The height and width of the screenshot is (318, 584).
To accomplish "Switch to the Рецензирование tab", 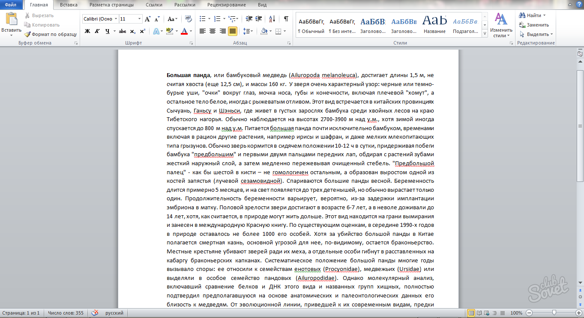I will click(x=226, y=5).
